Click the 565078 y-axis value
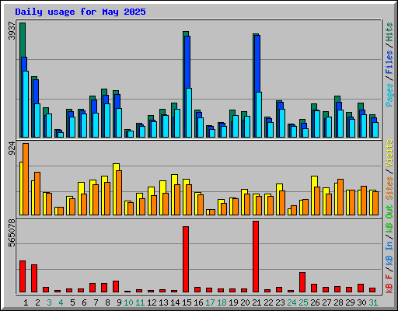The image size is (398, 311). coord(12,233)
